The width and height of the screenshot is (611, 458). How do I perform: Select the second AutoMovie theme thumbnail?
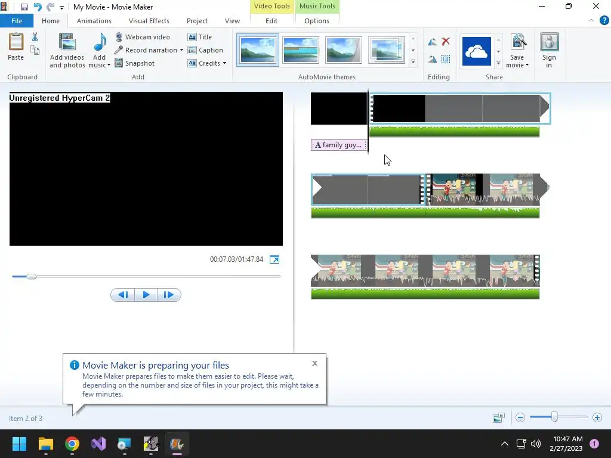(301, 50)
